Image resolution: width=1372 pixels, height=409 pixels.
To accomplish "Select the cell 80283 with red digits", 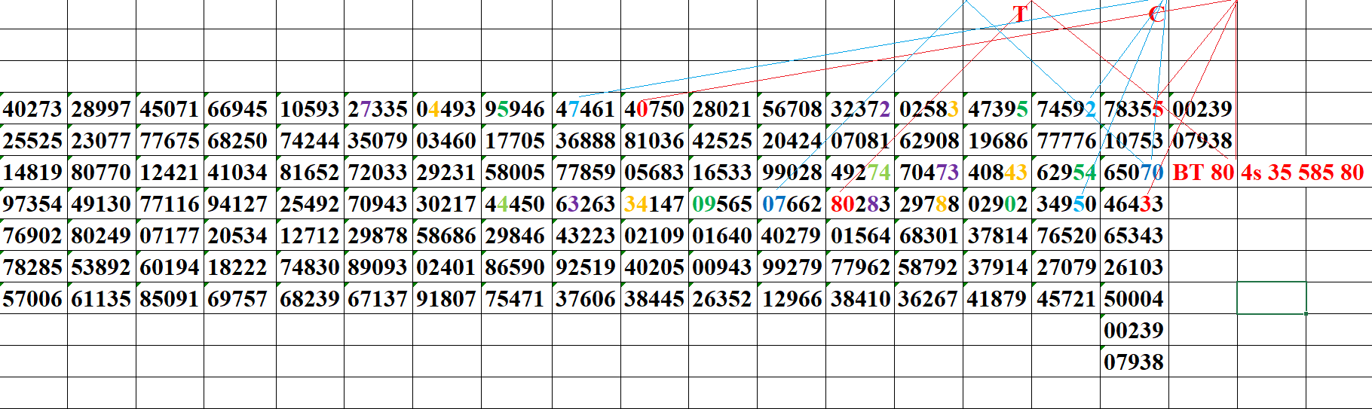I will pyautogui.click(x=860, y=204).
